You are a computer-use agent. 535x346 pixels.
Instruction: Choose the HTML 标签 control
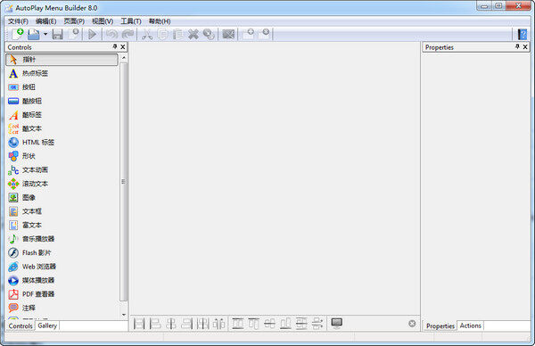62,143
